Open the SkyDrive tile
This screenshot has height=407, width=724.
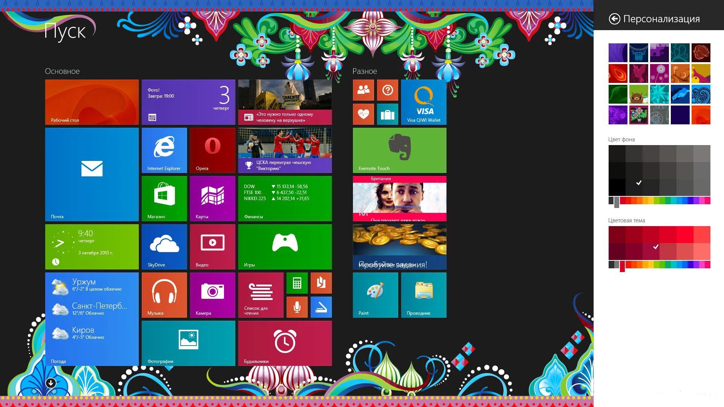164,246
